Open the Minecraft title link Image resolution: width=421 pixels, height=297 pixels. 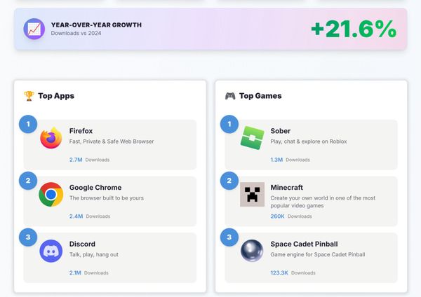pyautogui.click(x=286, y=187)
